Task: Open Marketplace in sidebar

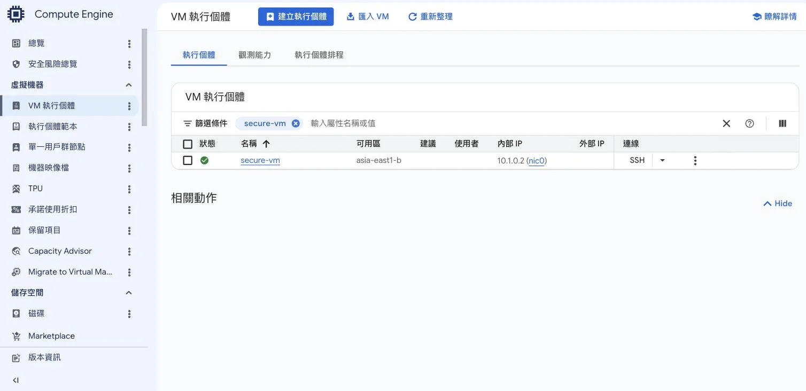Action: (x=51, y=336)
